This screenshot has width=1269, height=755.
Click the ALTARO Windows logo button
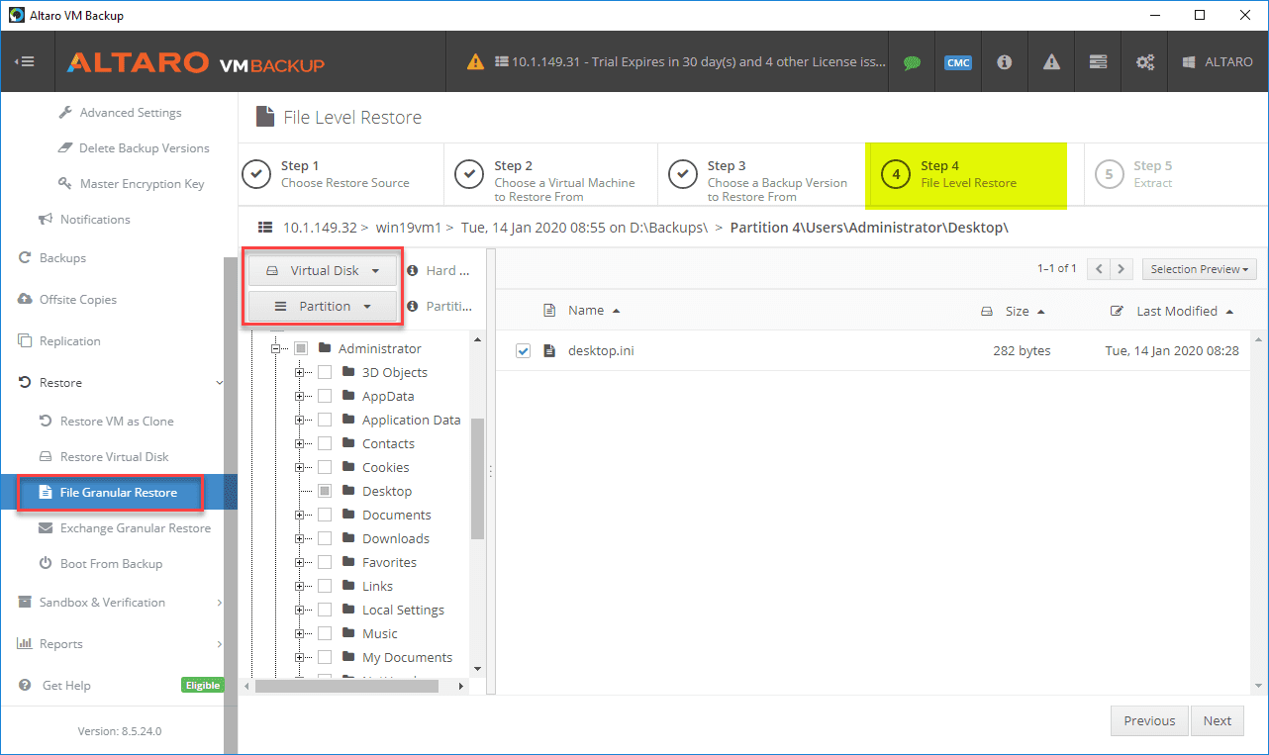tap(1218, 61)
